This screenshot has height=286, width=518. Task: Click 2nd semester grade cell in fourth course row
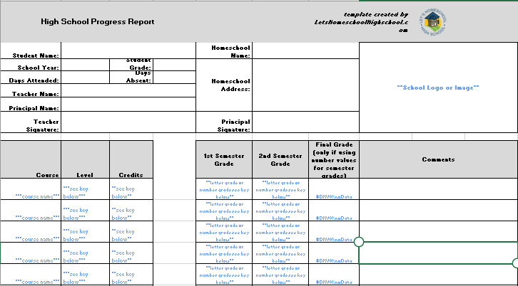[280, 253]
